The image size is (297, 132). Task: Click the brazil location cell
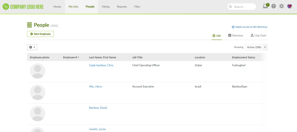click(198, 86)
